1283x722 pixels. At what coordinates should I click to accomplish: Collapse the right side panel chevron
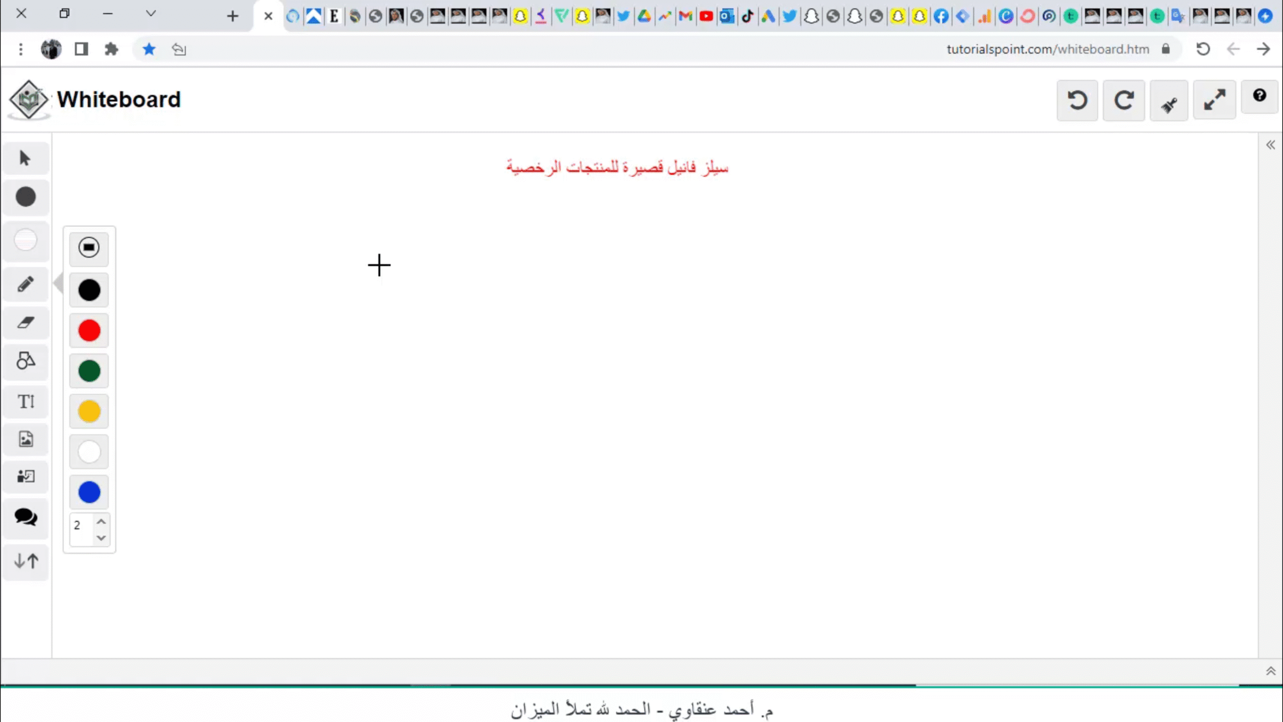click(x=1270, y=145)
